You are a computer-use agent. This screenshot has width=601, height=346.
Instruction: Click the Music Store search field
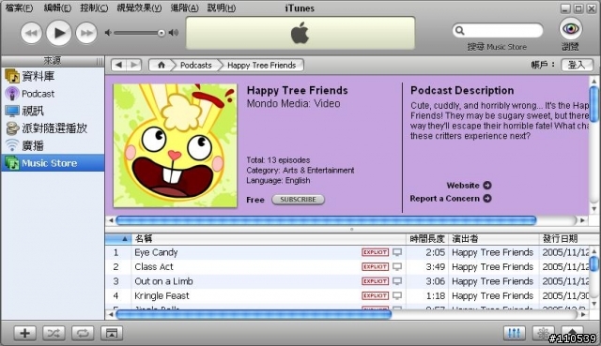pyautogui.click(x=498, y=31)
